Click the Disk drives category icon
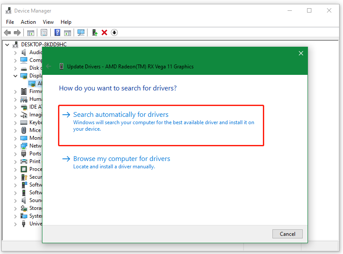The height and width of the screenshot is (254, 343). [x=24, y=69]
